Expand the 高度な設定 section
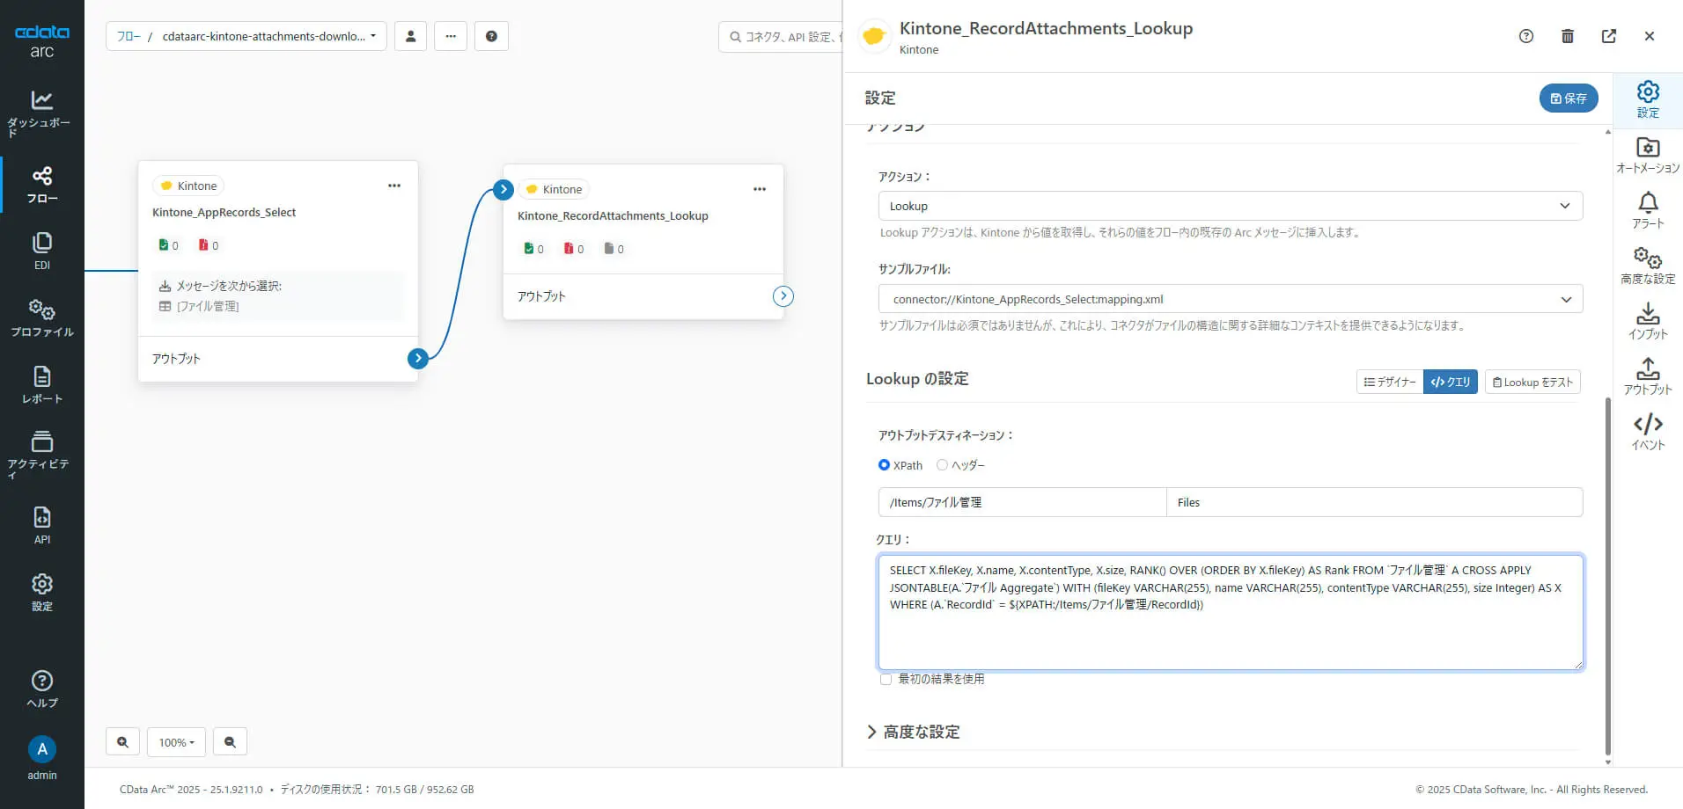This screenshot has height=809, width=1683. [913, 732]
